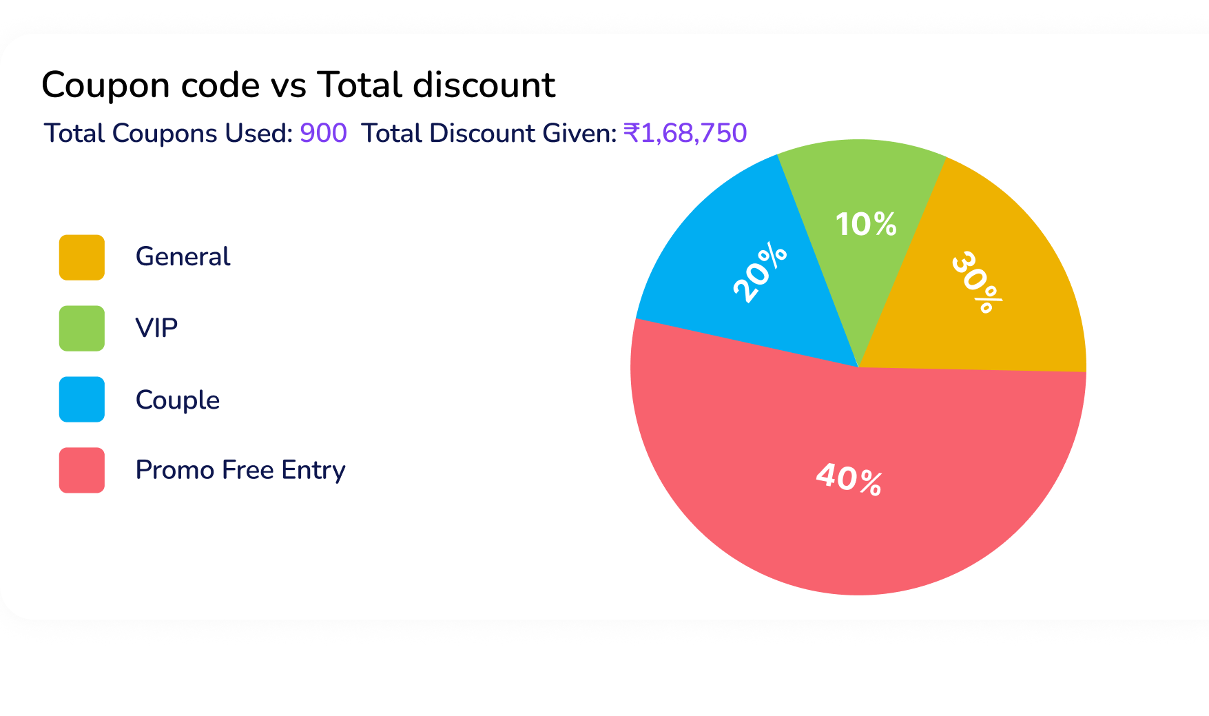Select the Couple legend label
This screenshot has height=716, width=1209.
[x=177, y=400]
